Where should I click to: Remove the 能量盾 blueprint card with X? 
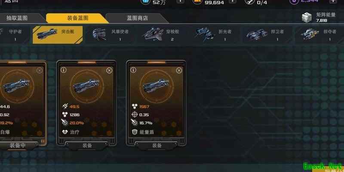click(179, 71)
